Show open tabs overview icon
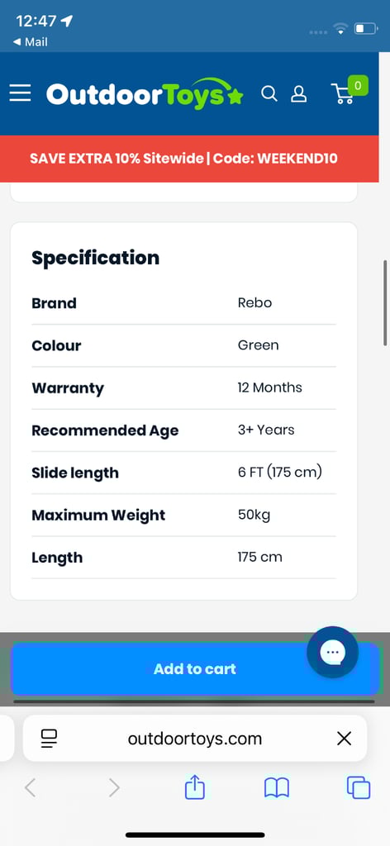390x846 pixels. (x=358, y=787)
